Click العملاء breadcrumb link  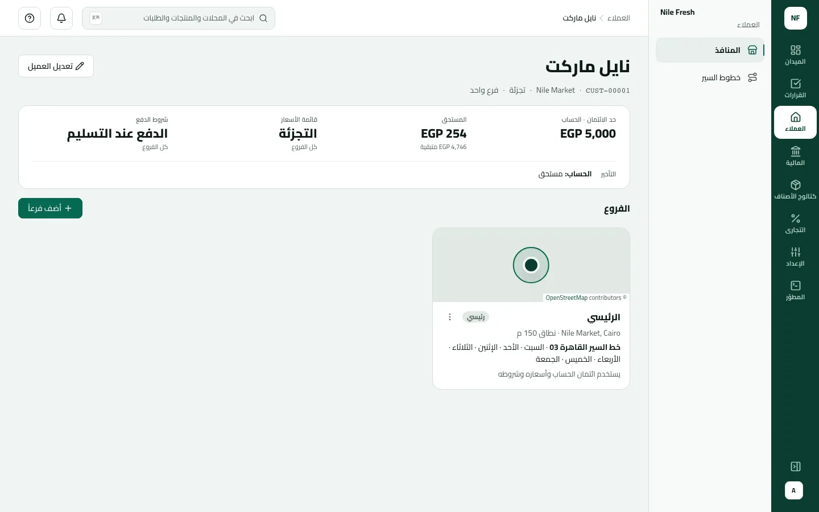(618, 18)
